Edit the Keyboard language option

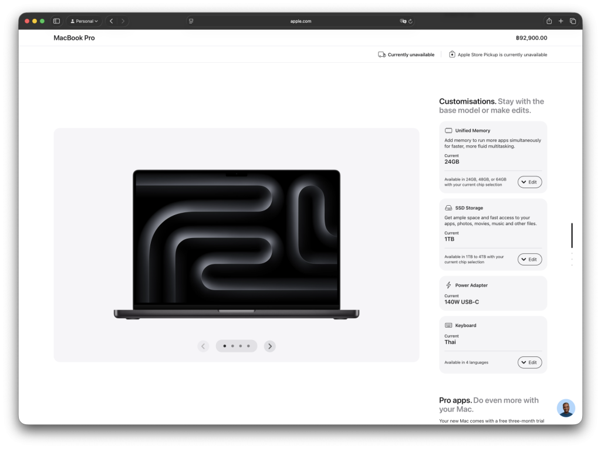coord(529,362)
